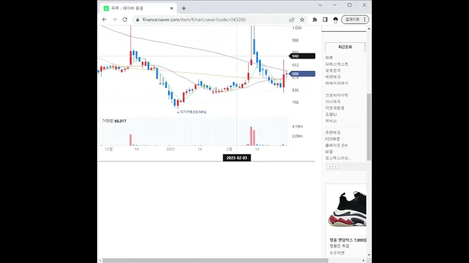Viewport: 469px width, 263px height.
Task: Click the 우주마켓 ad label
Action: 337,253
